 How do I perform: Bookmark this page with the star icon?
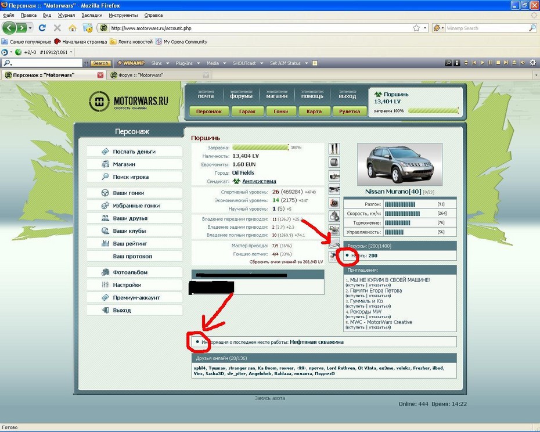416,28
